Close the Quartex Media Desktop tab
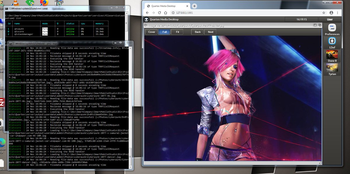This screenshot has height=174, width=350. point(187,6)
